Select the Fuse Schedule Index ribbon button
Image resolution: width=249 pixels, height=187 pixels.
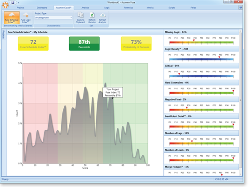[x=12, y=18]
